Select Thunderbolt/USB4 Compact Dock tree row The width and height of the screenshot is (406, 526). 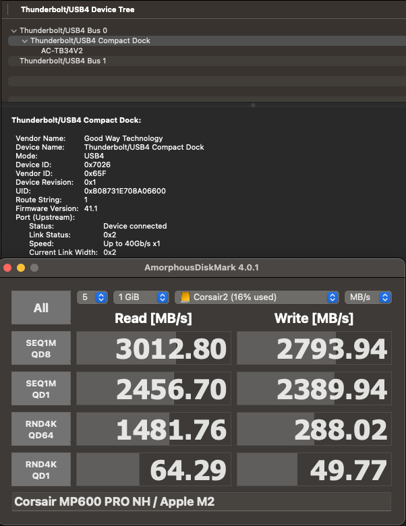coord(206,40)
